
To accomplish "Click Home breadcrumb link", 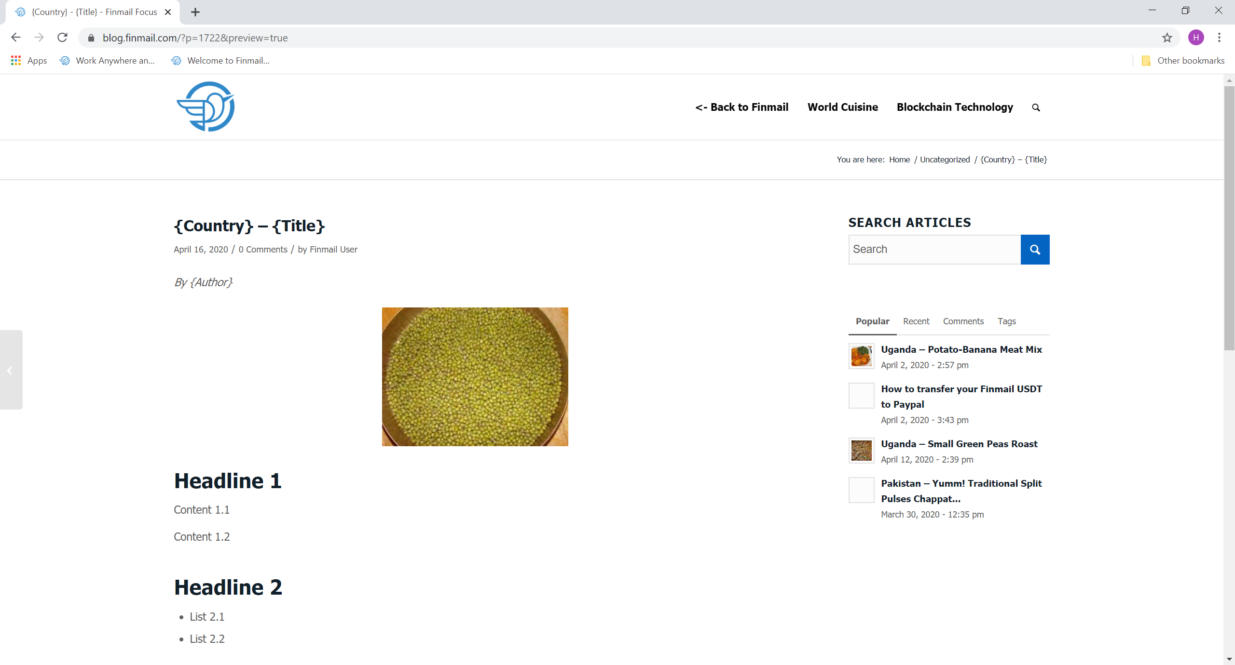I will 899,160.
